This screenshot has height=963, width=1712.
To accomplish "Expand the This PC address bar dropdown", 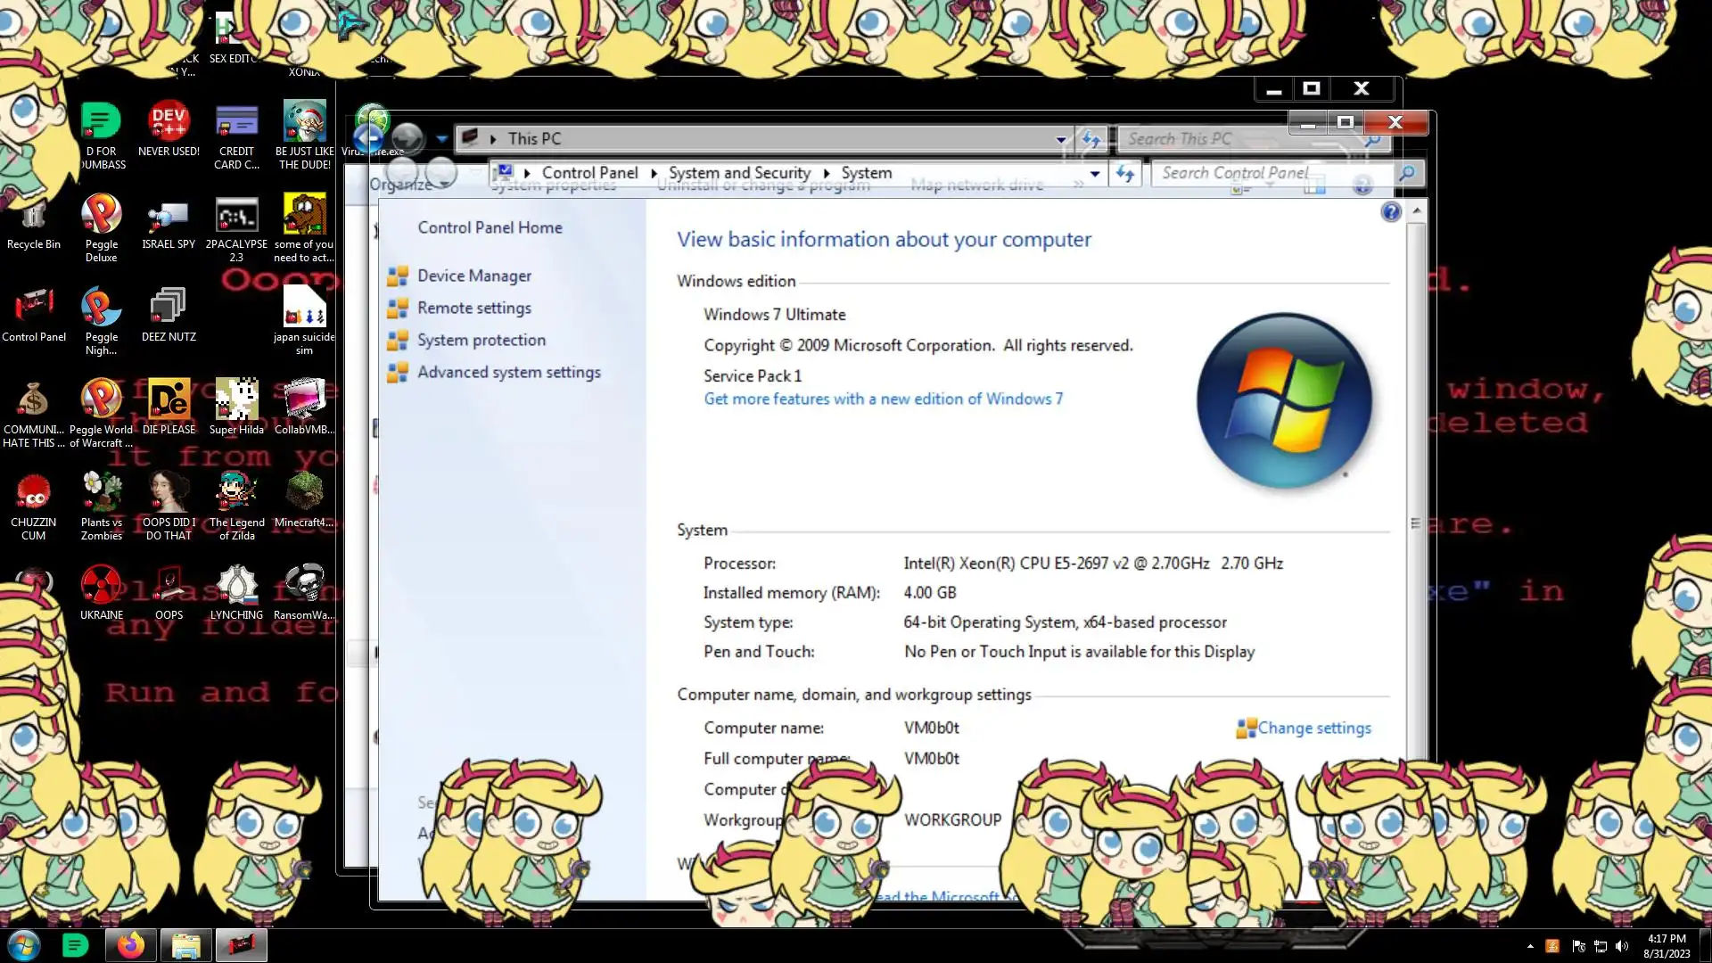I will pos(1060,140).
